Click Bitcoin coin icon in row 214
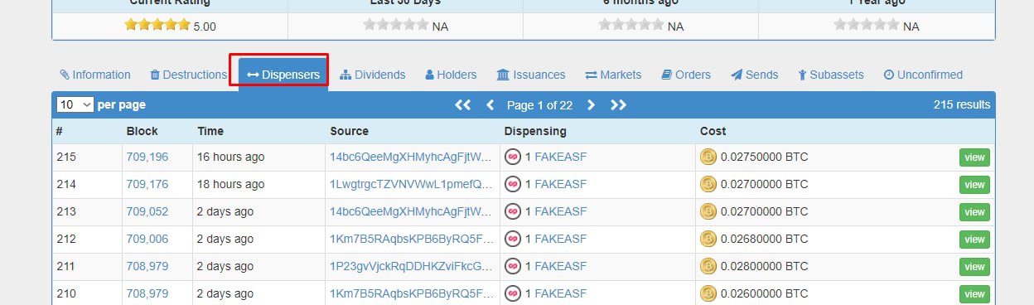Viewport: 1034px width, 305px height. 708,184
